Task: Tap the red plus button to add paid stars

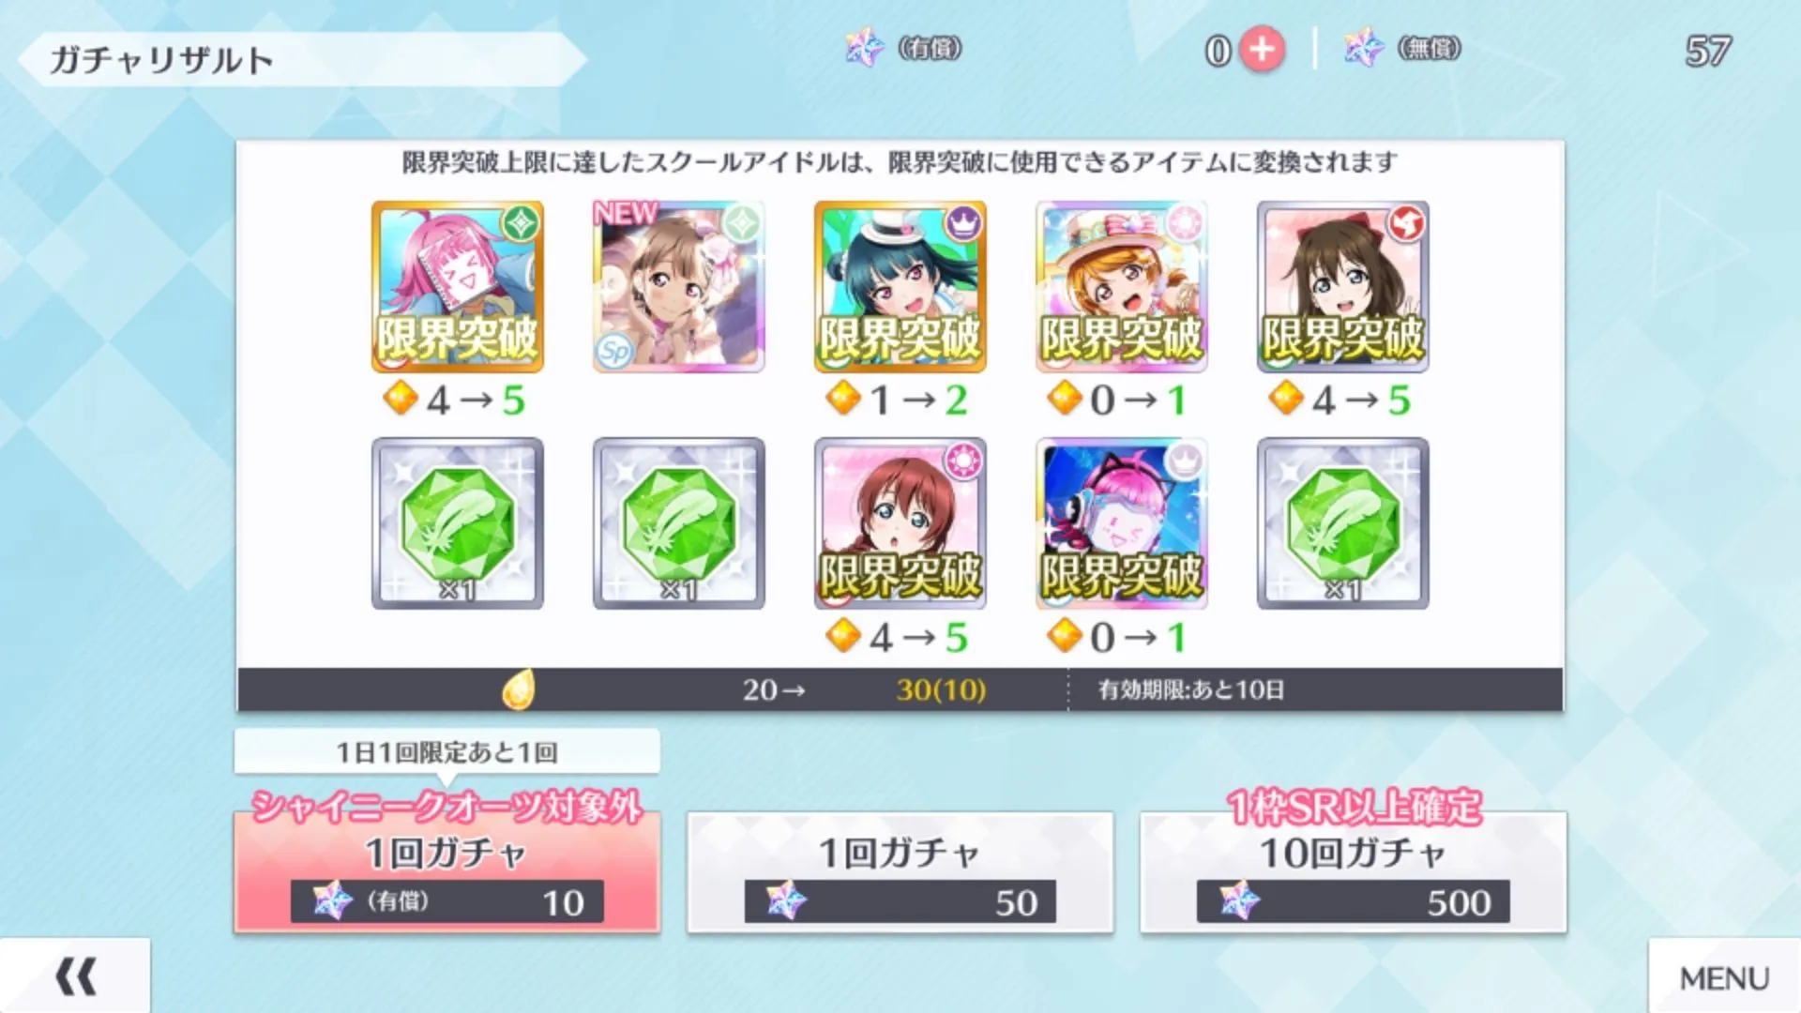Action: point(1262,49)
